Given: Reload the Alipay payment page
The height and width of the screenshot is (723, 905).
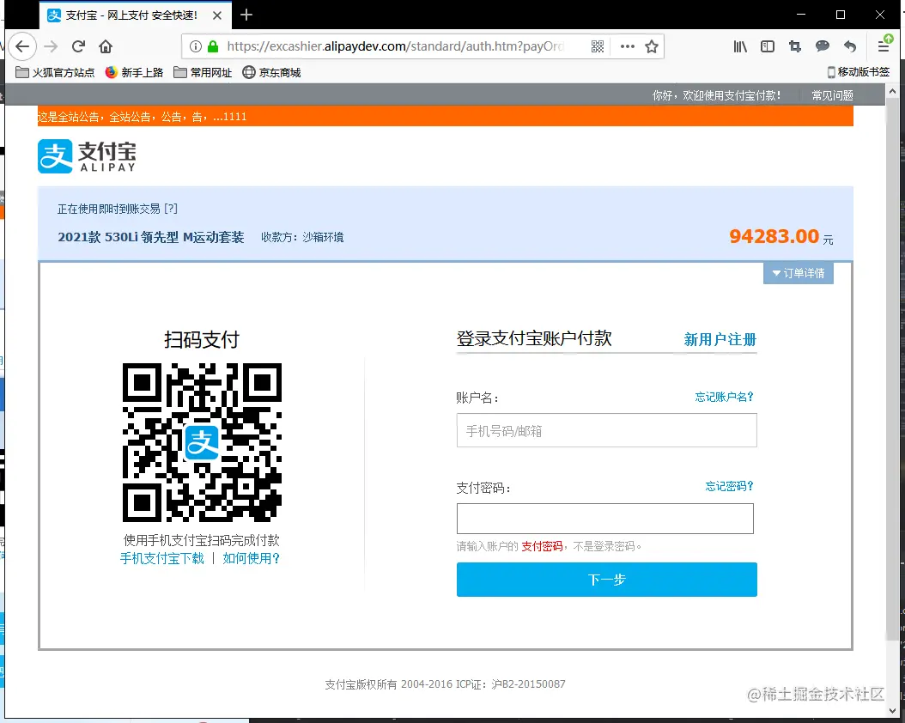Looking at the screenshot, I should click(x=78, y=46).
